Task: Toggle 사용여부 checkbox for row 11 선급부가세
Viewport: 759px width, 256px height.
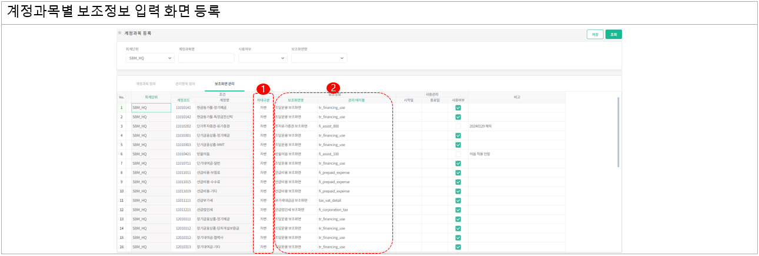Action: pos(458,201)
